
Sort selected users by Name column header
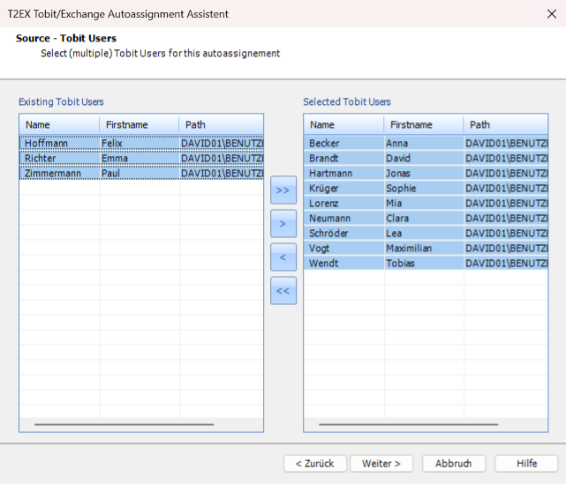[344, 124]
